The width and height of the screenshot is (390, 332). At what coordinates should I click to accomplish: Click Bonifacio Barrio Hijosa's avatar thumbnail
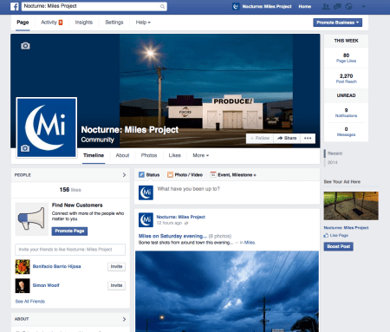pos(23,266)
